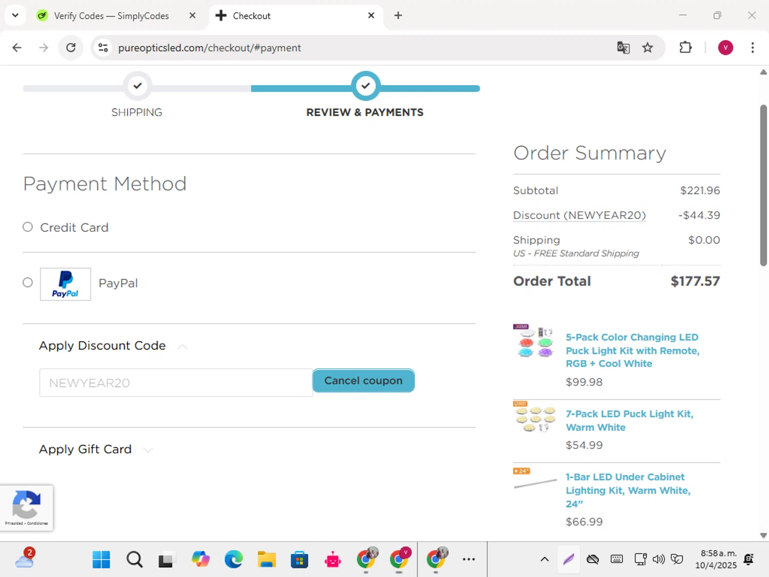Screen dimensions: 769x577
Task: Click the Cancel coupon button
Action: (363, 381)
